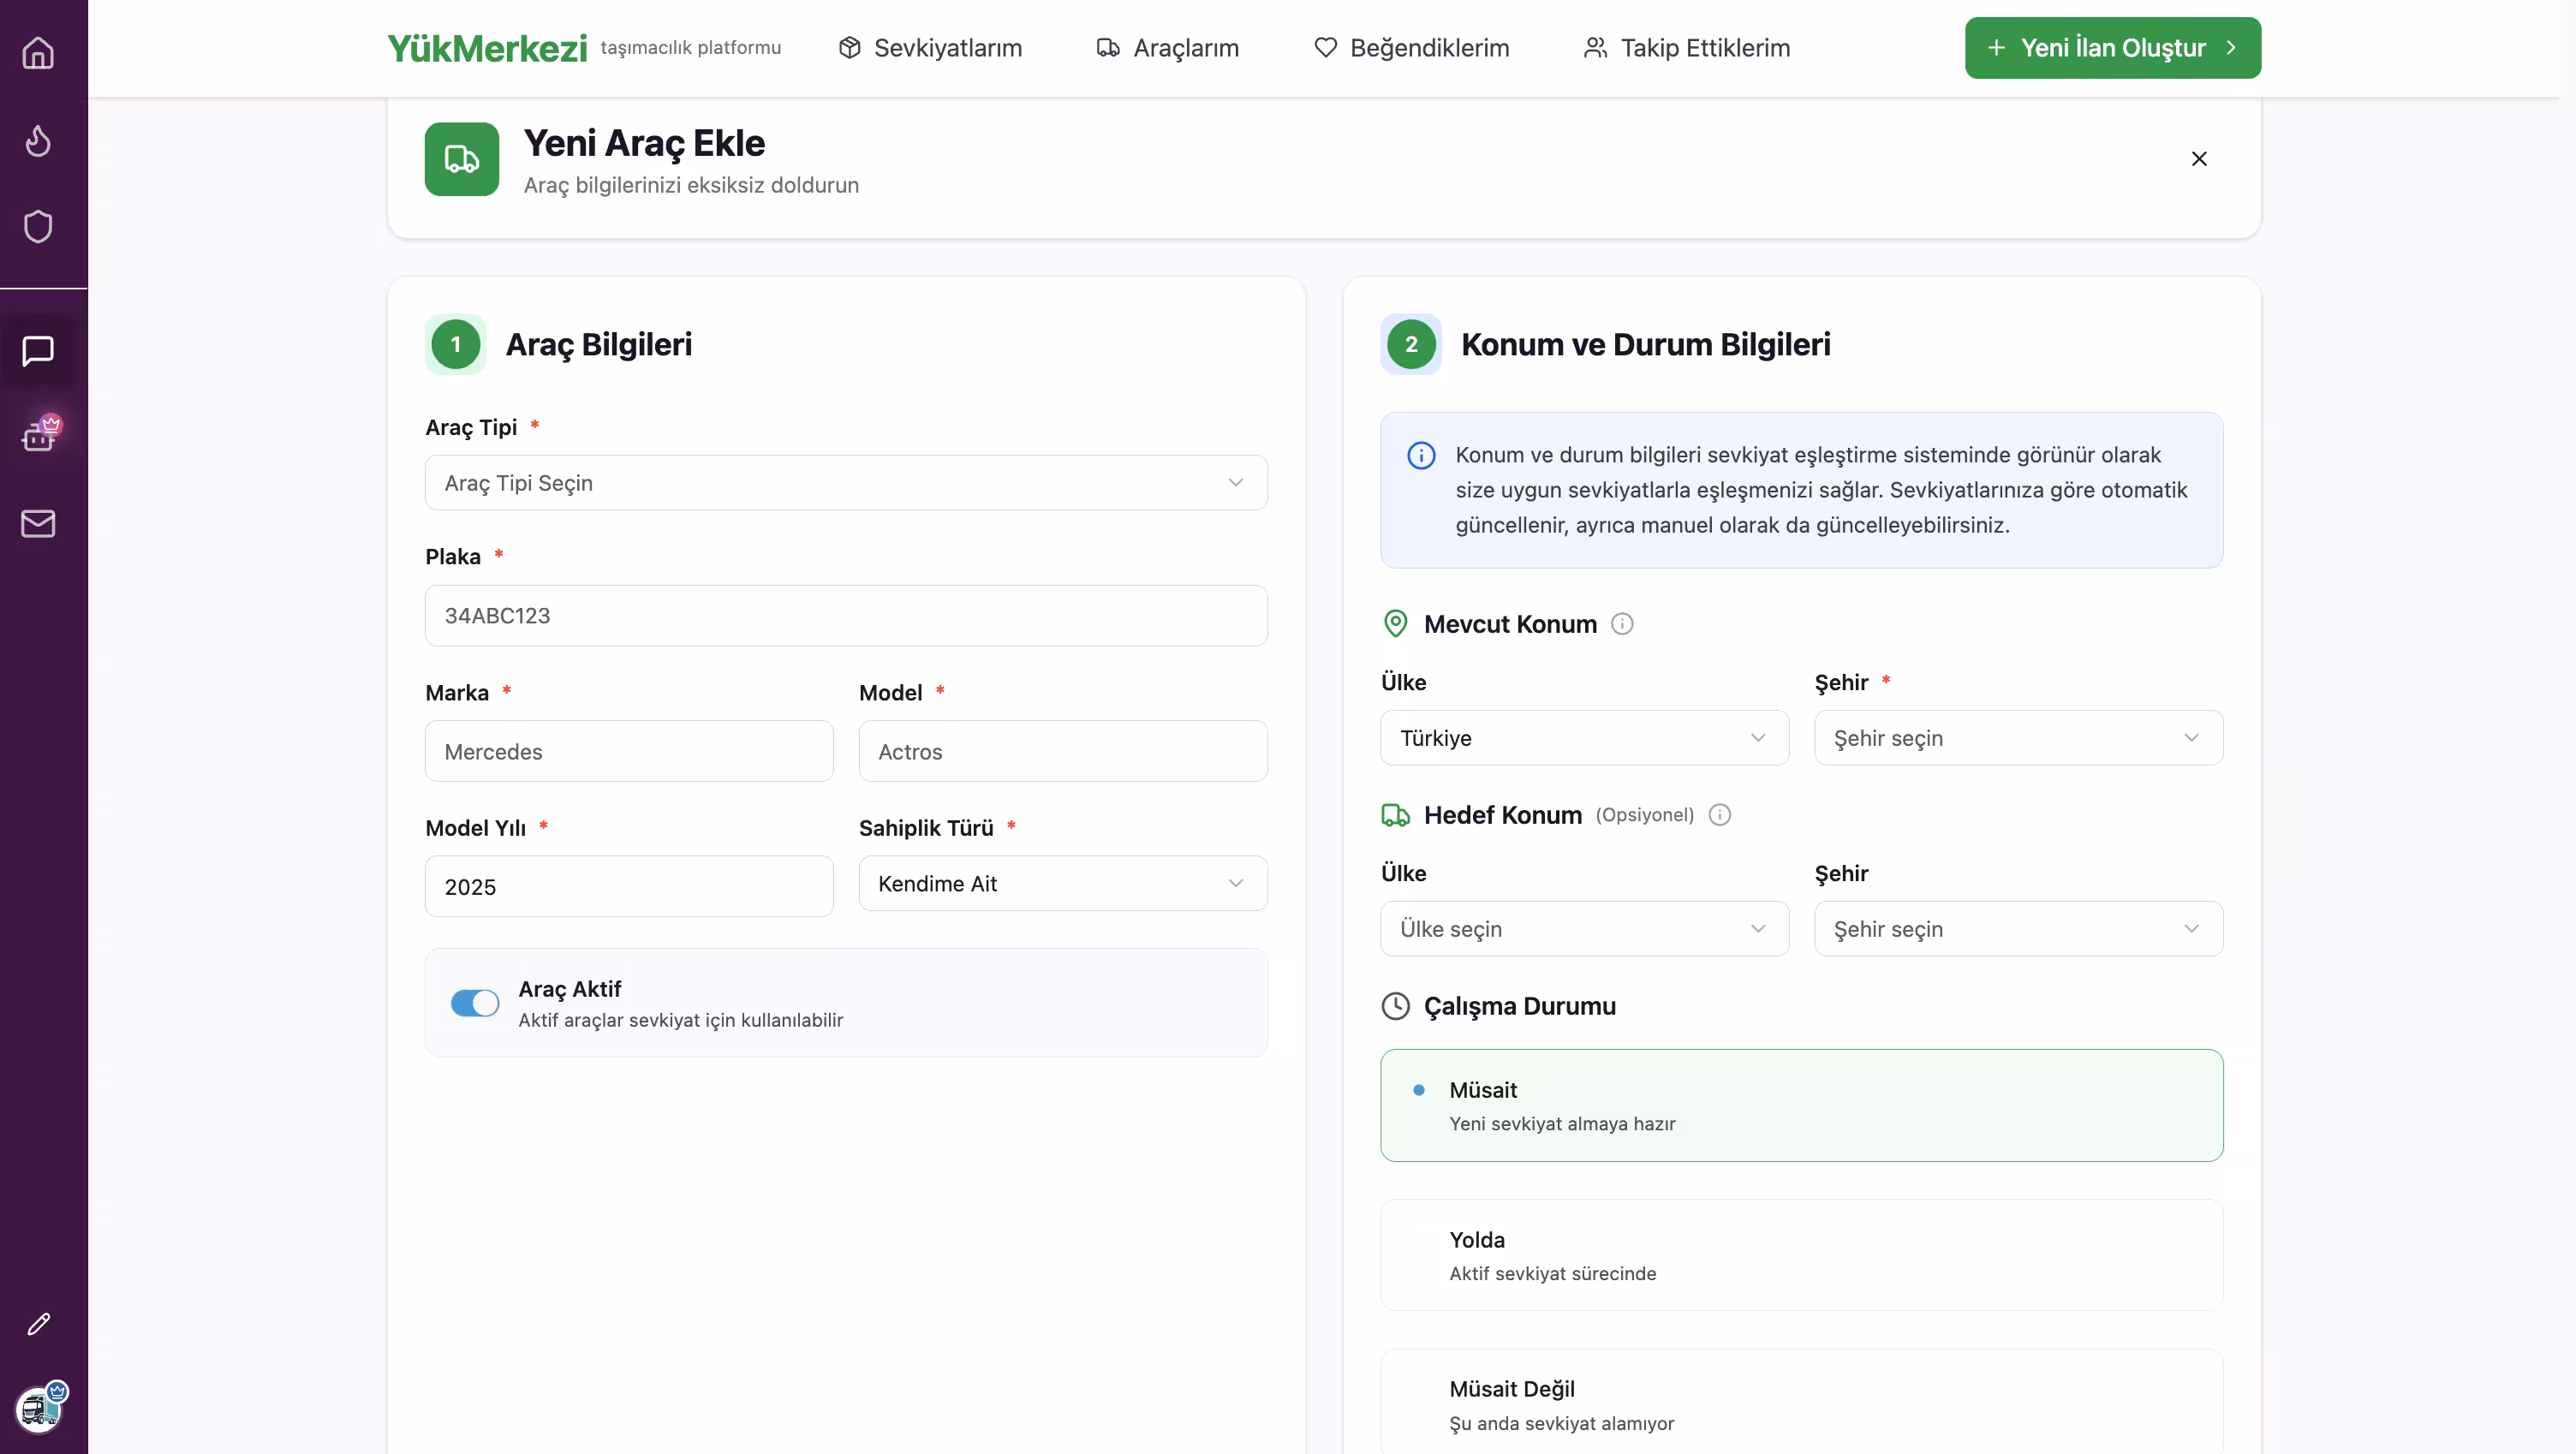Click Yeni İlan Oluştur button

click(x=2112, y=48)
